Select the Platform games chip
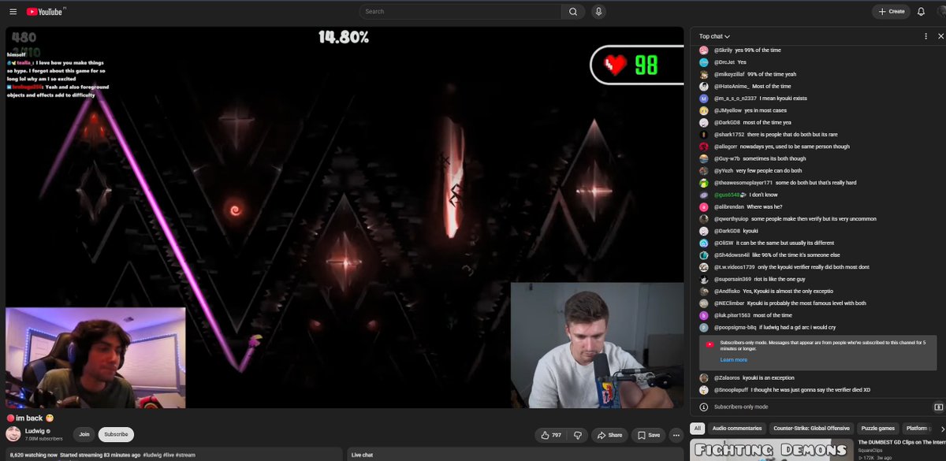 917,428
